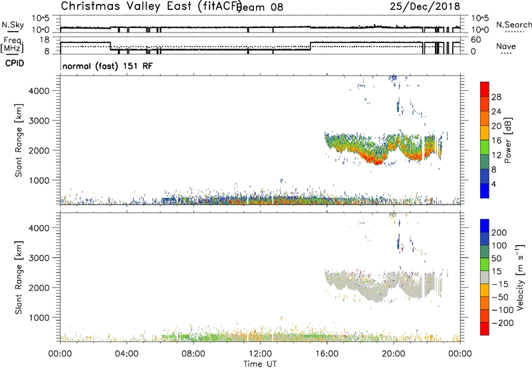Click the '24' value on Power color bar
Screen dimensions: 532x368
pyautogui.click(x=496, y=112)
